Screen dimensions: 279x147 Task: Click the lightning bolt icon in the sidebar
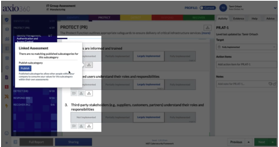7,106
